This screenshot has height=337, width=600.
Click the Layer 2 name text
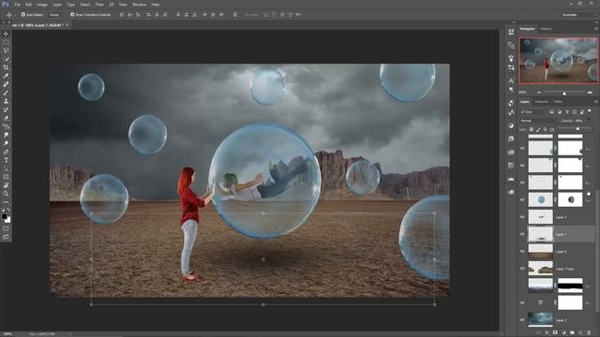click(561, 320)
